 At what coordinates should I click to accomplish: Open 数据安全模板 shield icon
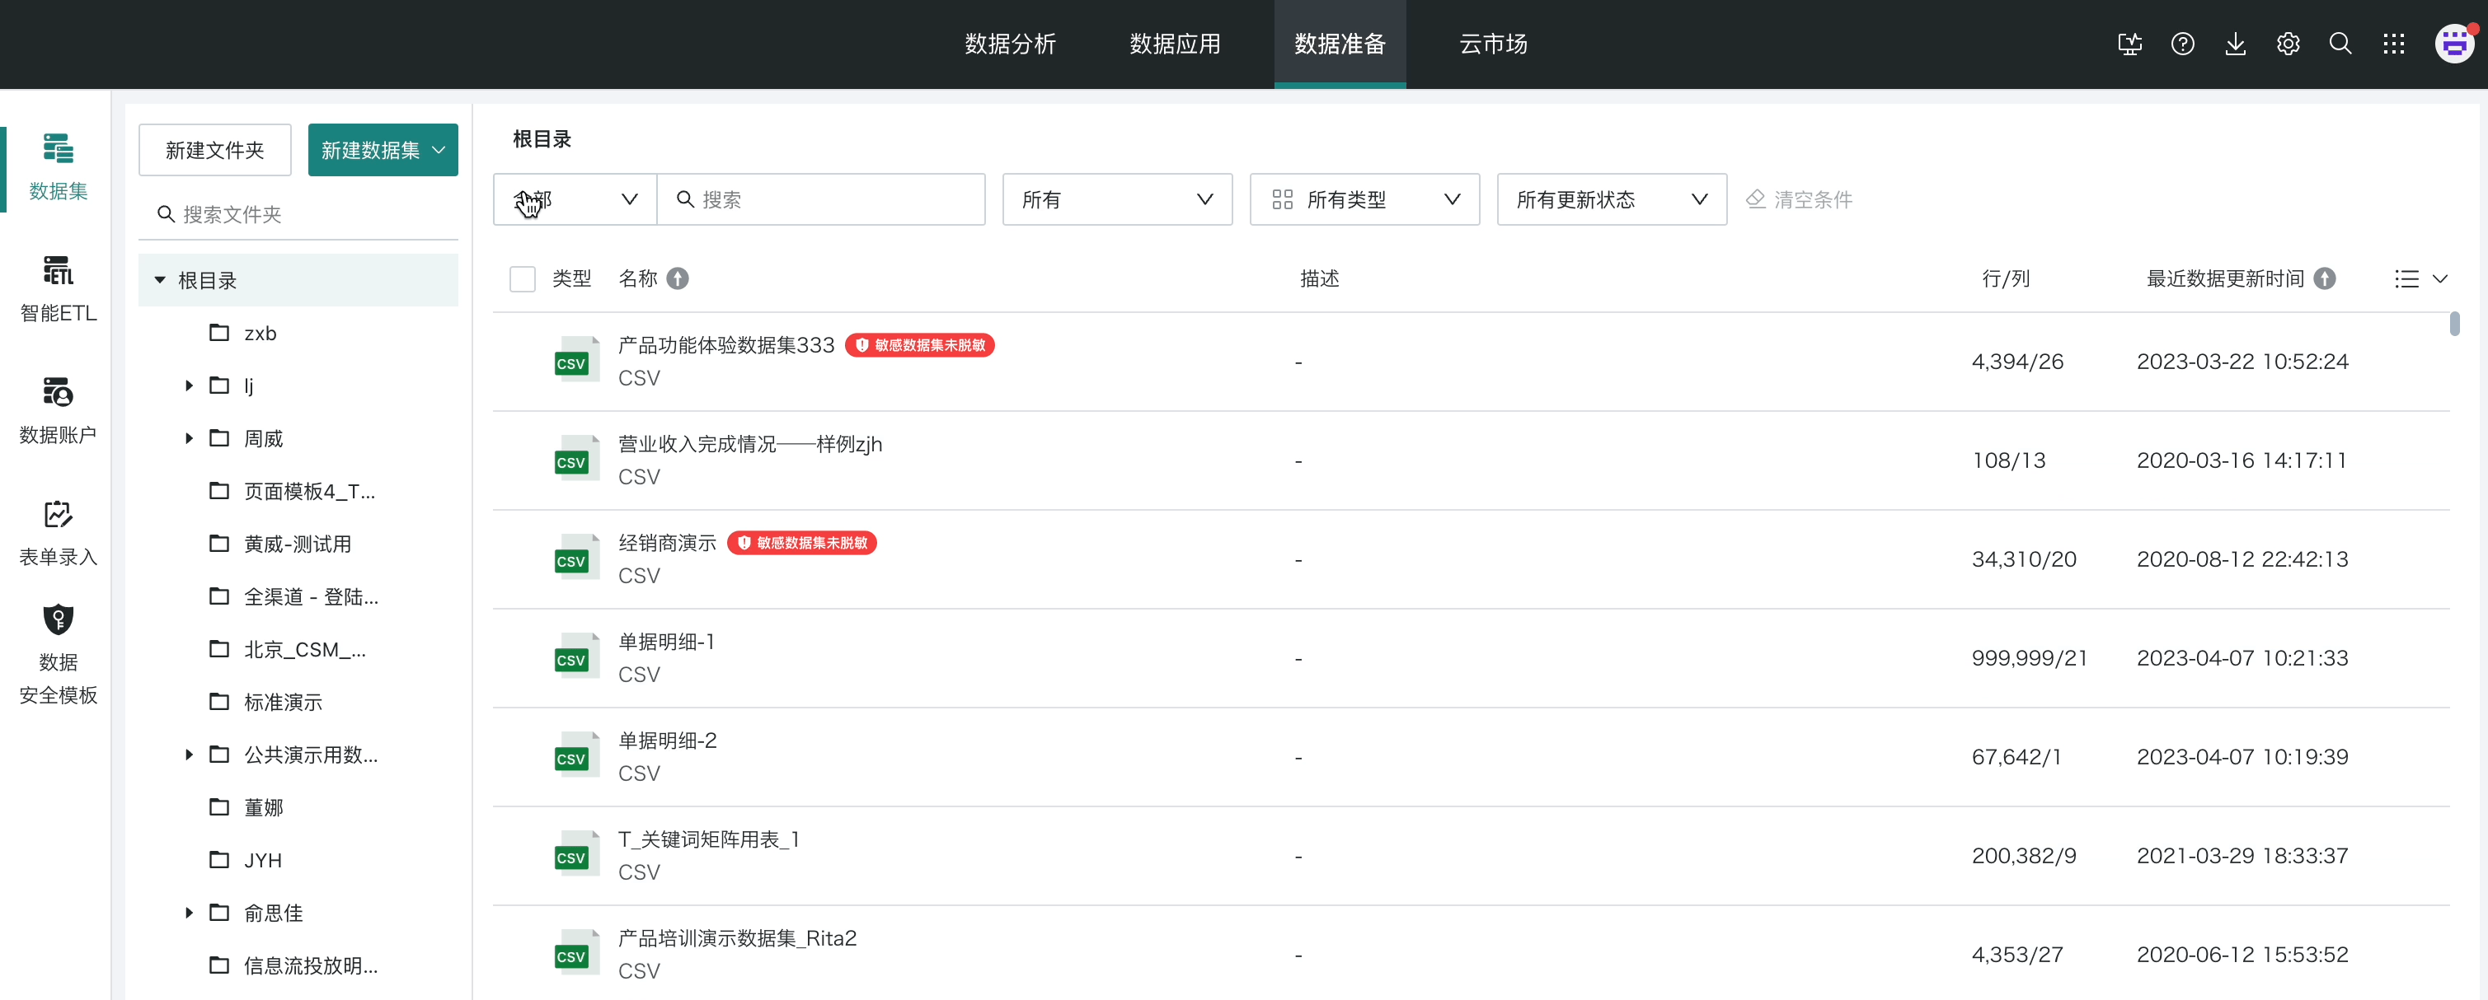click(58, 619)
